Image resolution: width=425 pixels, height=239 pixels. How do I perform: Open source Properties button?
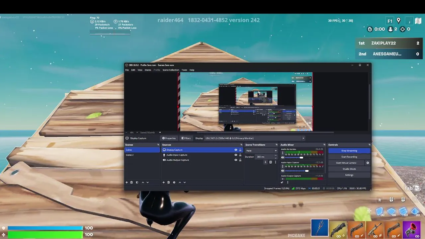169,138
